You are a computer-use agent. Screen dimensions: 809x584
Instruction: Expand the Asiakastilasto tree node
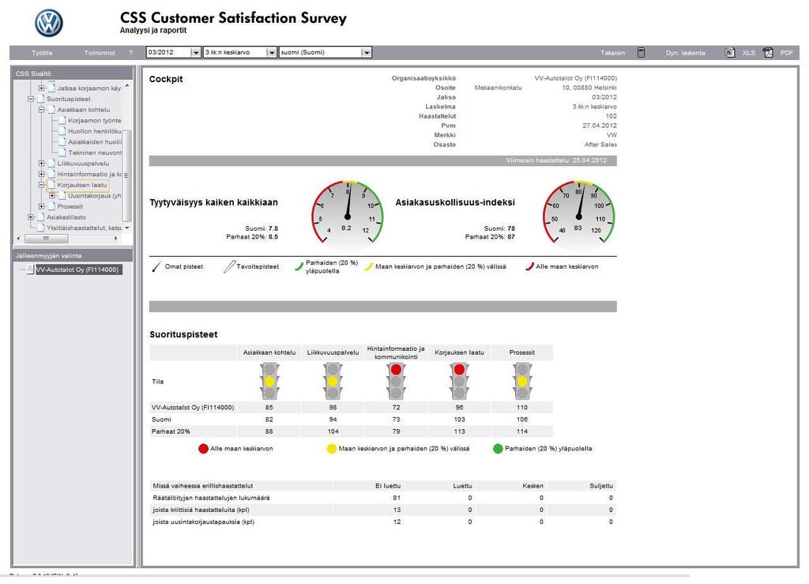coord(31,217)
